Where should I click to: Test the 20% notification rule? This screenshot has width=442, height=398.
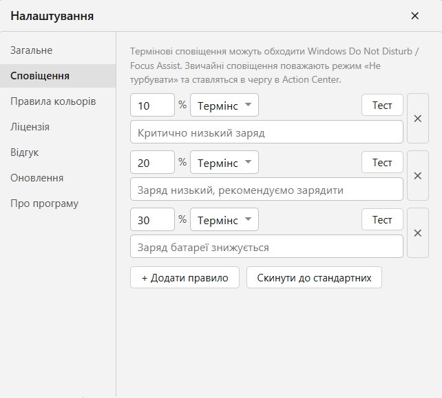(x=382, y=162)
